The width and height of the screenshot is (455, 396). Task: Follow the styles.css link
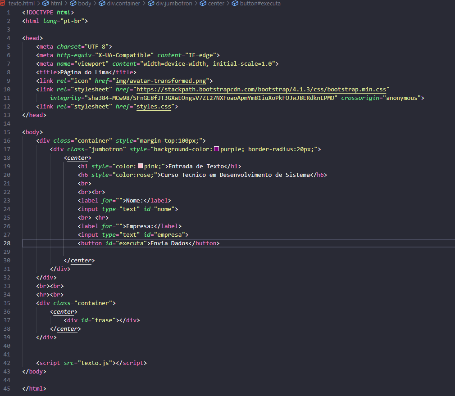click(154, 106)
